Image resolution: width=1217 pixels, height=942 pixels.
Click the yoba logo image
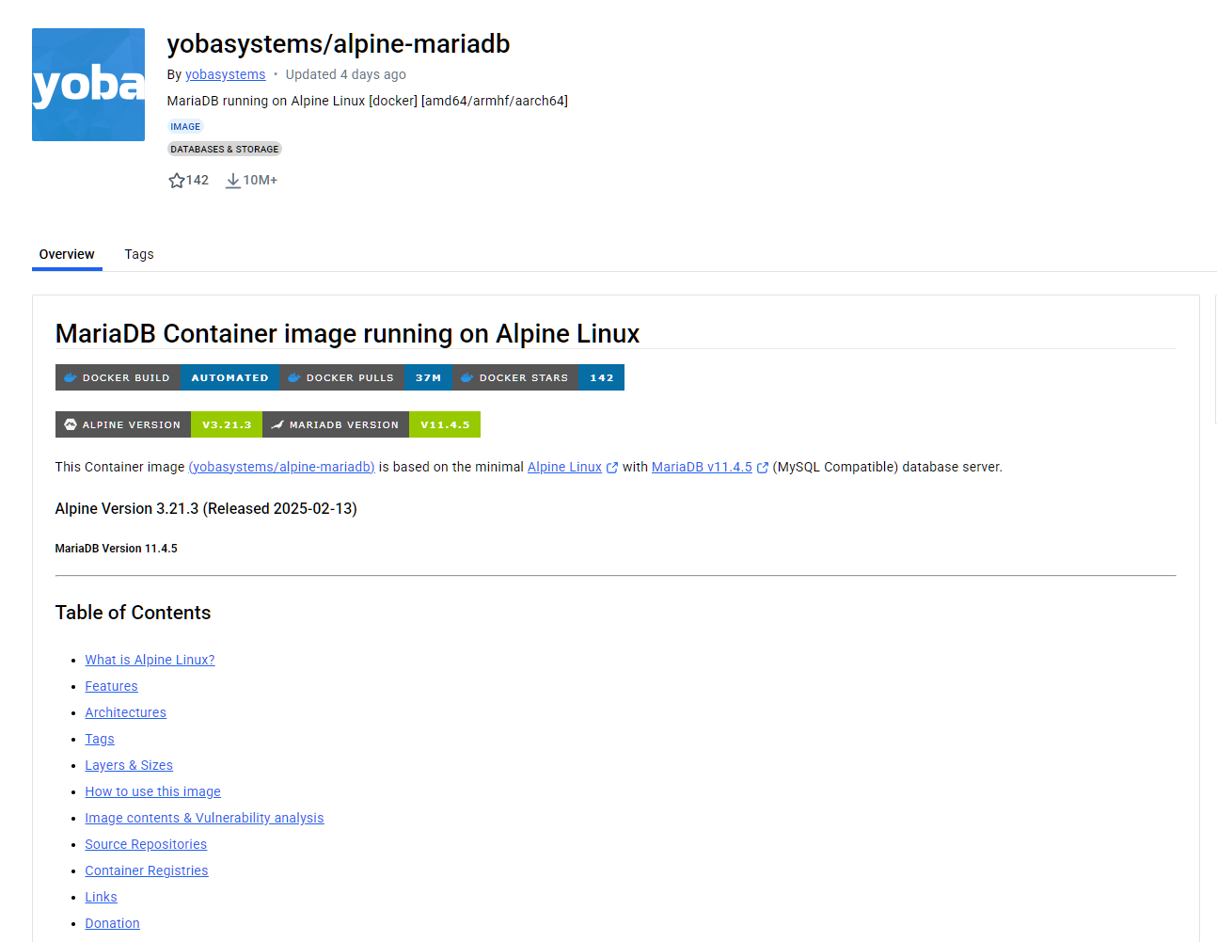click(88, 85)
